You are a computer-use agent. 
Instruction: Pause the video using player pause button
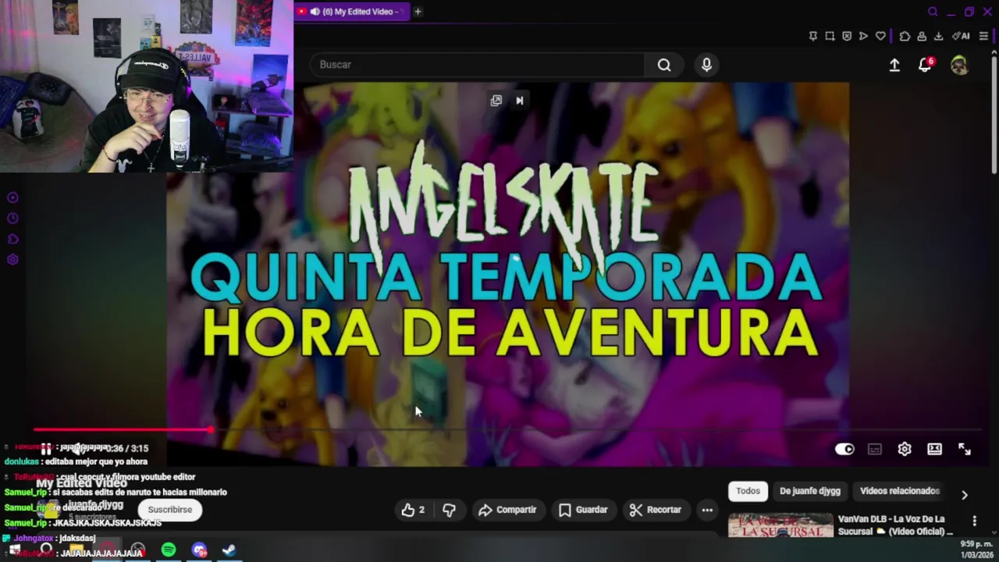46,450
